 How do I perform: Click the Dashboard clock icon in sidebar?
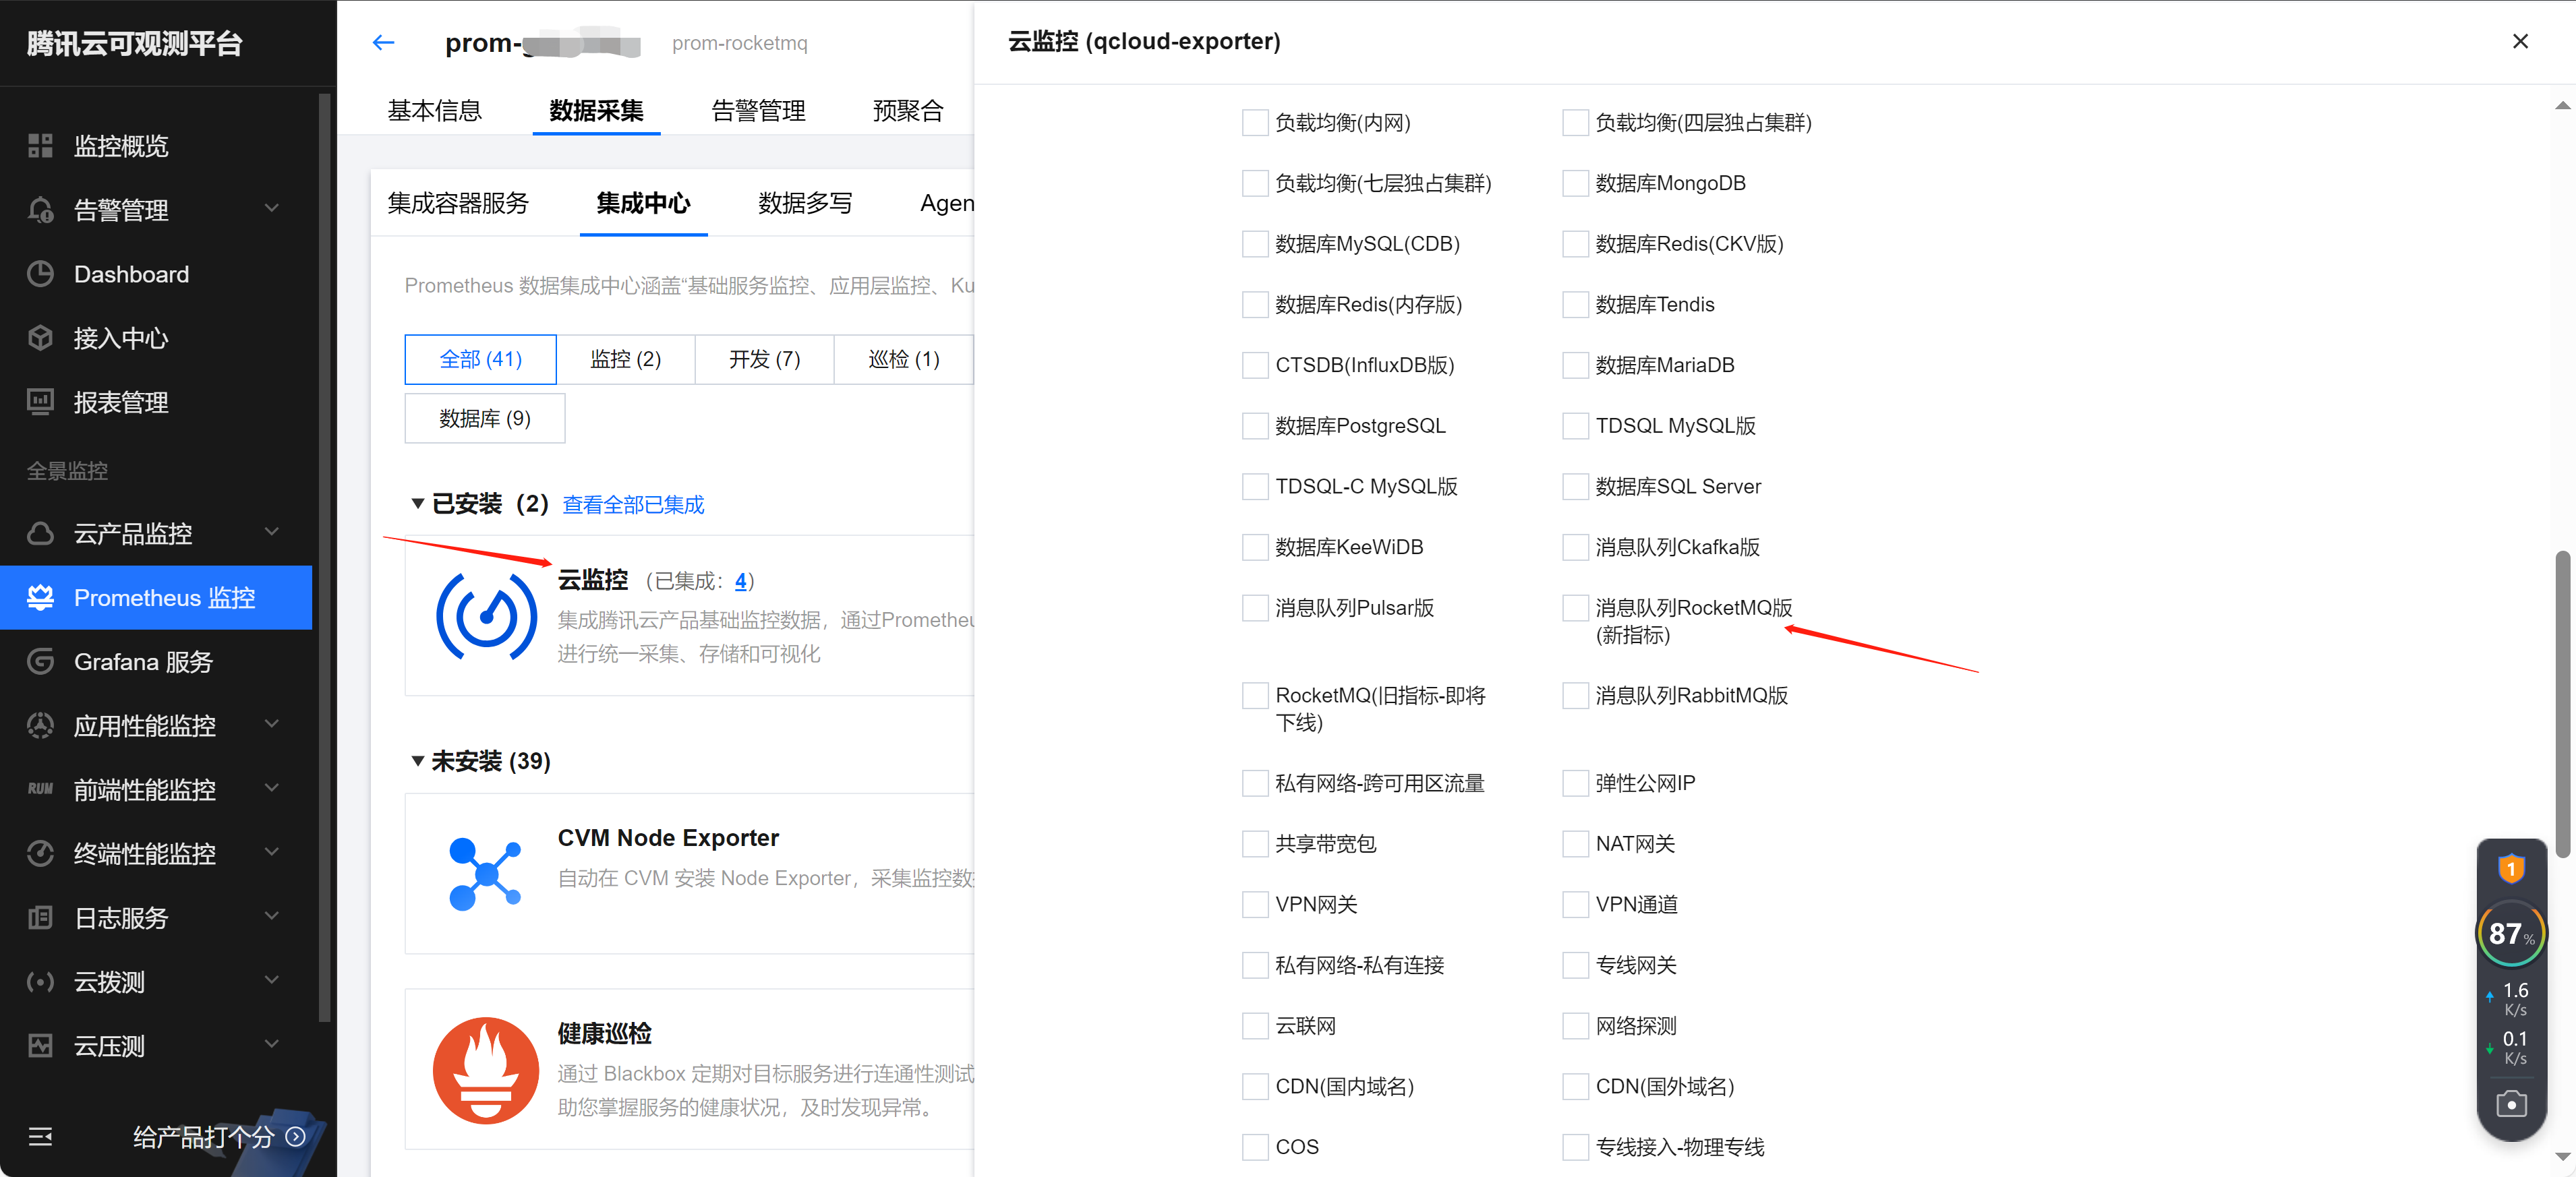(x=40, y=274)
